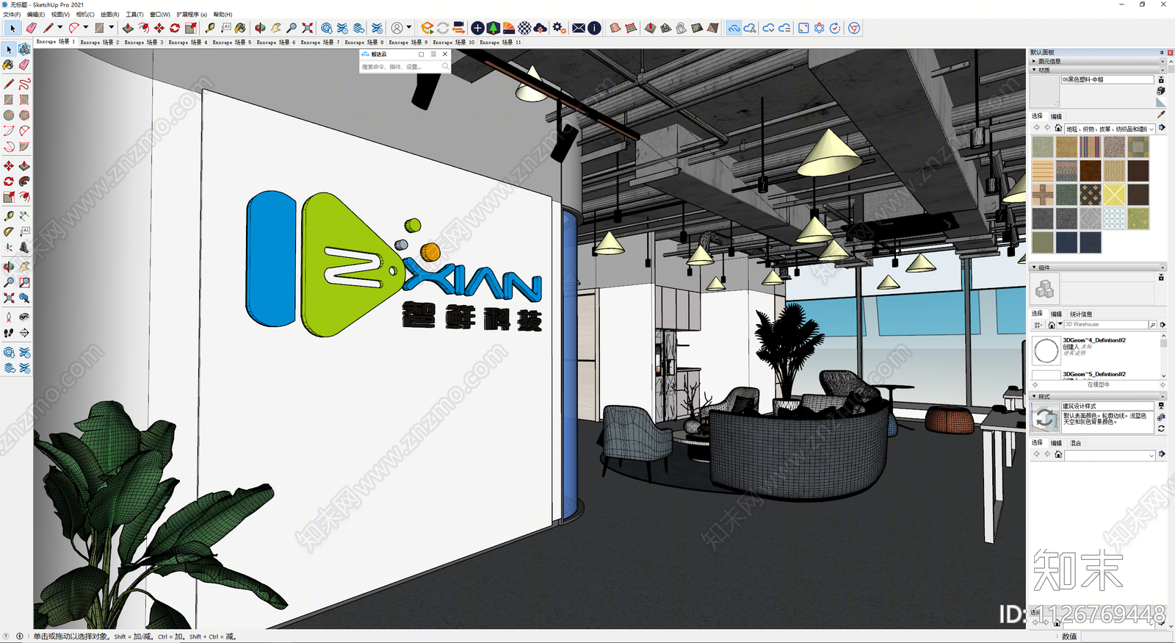1175x643 pixels.
Task: Open the 编辑 tab in materials panel
Action: point(1056,116)
